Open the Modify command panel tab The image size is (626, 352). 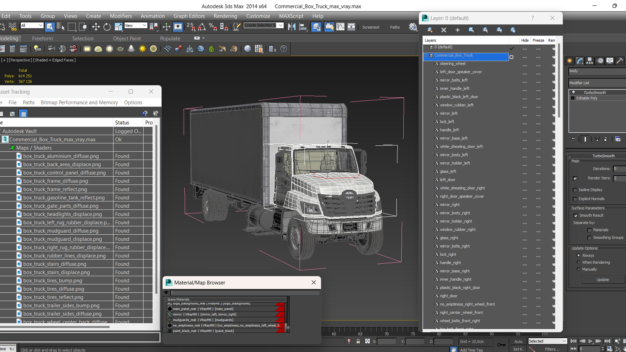point(580,61)
